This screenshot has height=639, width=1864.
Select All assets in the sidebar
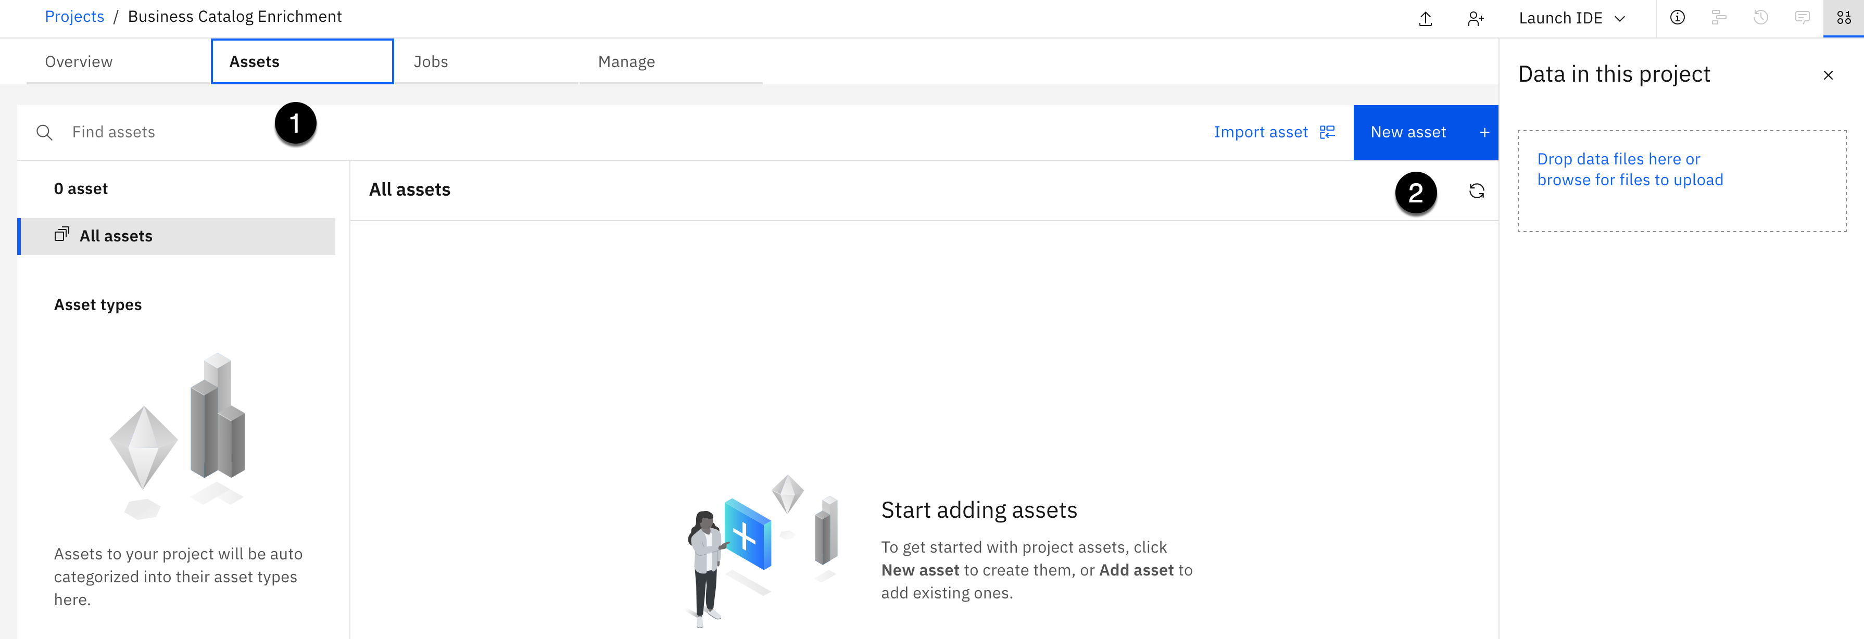coord(116,236)
